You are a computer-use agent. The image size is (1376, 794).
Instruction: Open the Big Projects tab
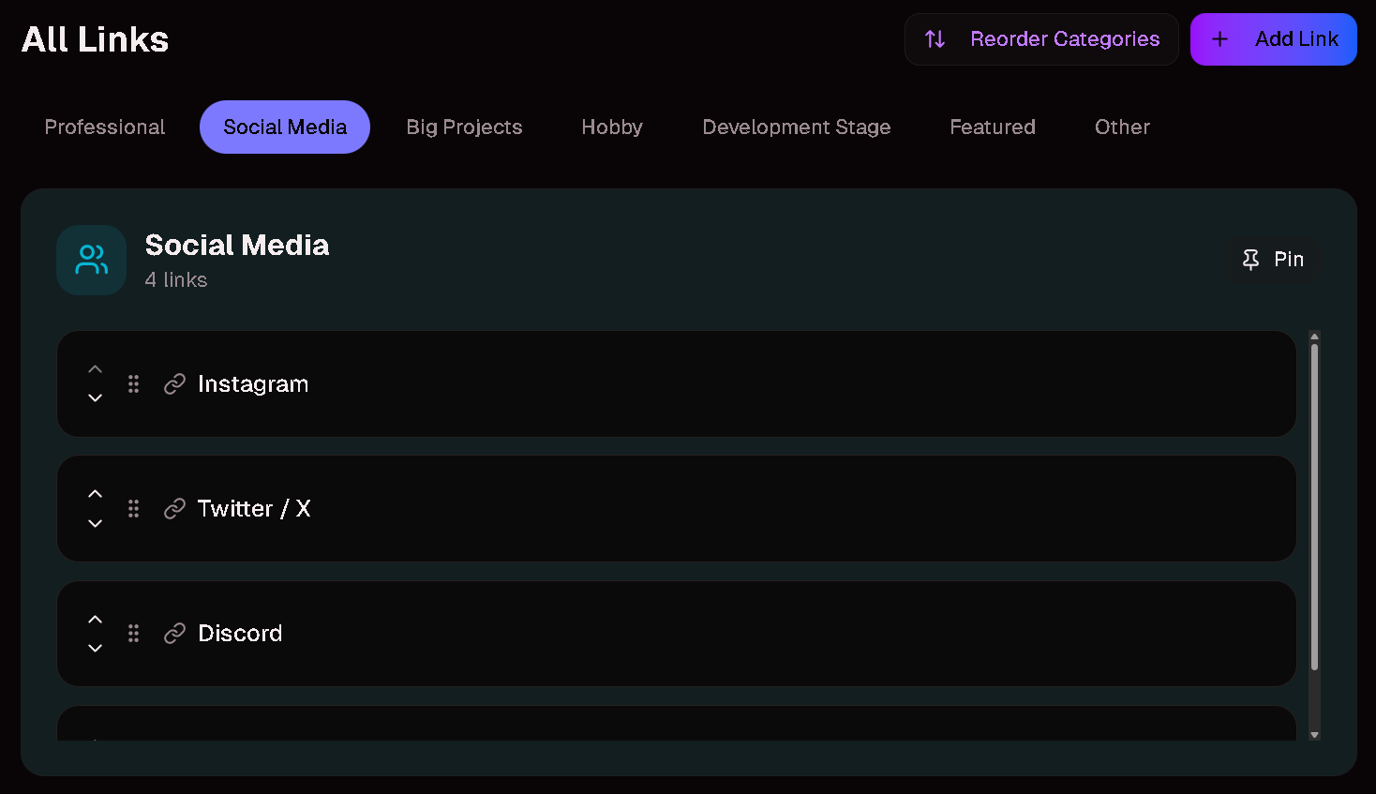(x=464, y=127)
